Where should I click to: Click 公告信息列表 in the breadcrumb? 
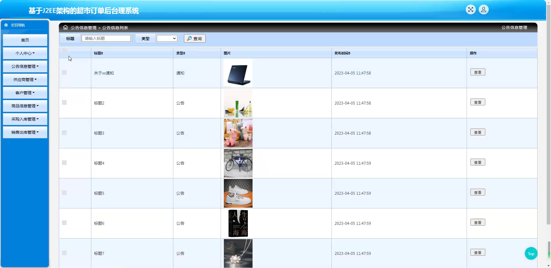[x=115, y=28]
